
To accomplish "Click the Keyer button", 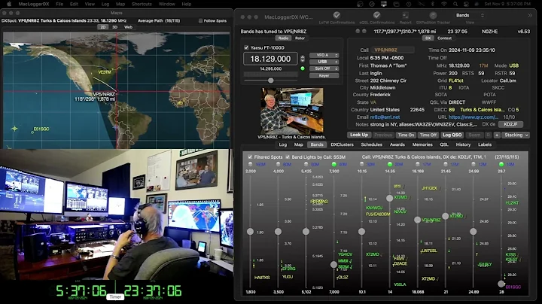I will click(324, 76).
